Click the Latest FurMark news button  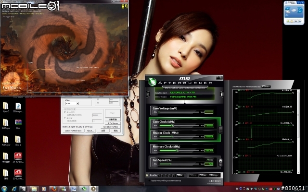click(x=73, y=131)
